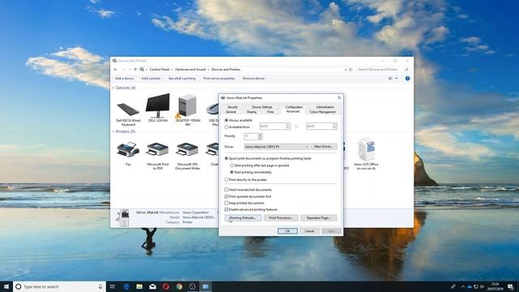This screenshot has height=292, width=519.
Task: Show hidden system tray icons
Action: 463,286
